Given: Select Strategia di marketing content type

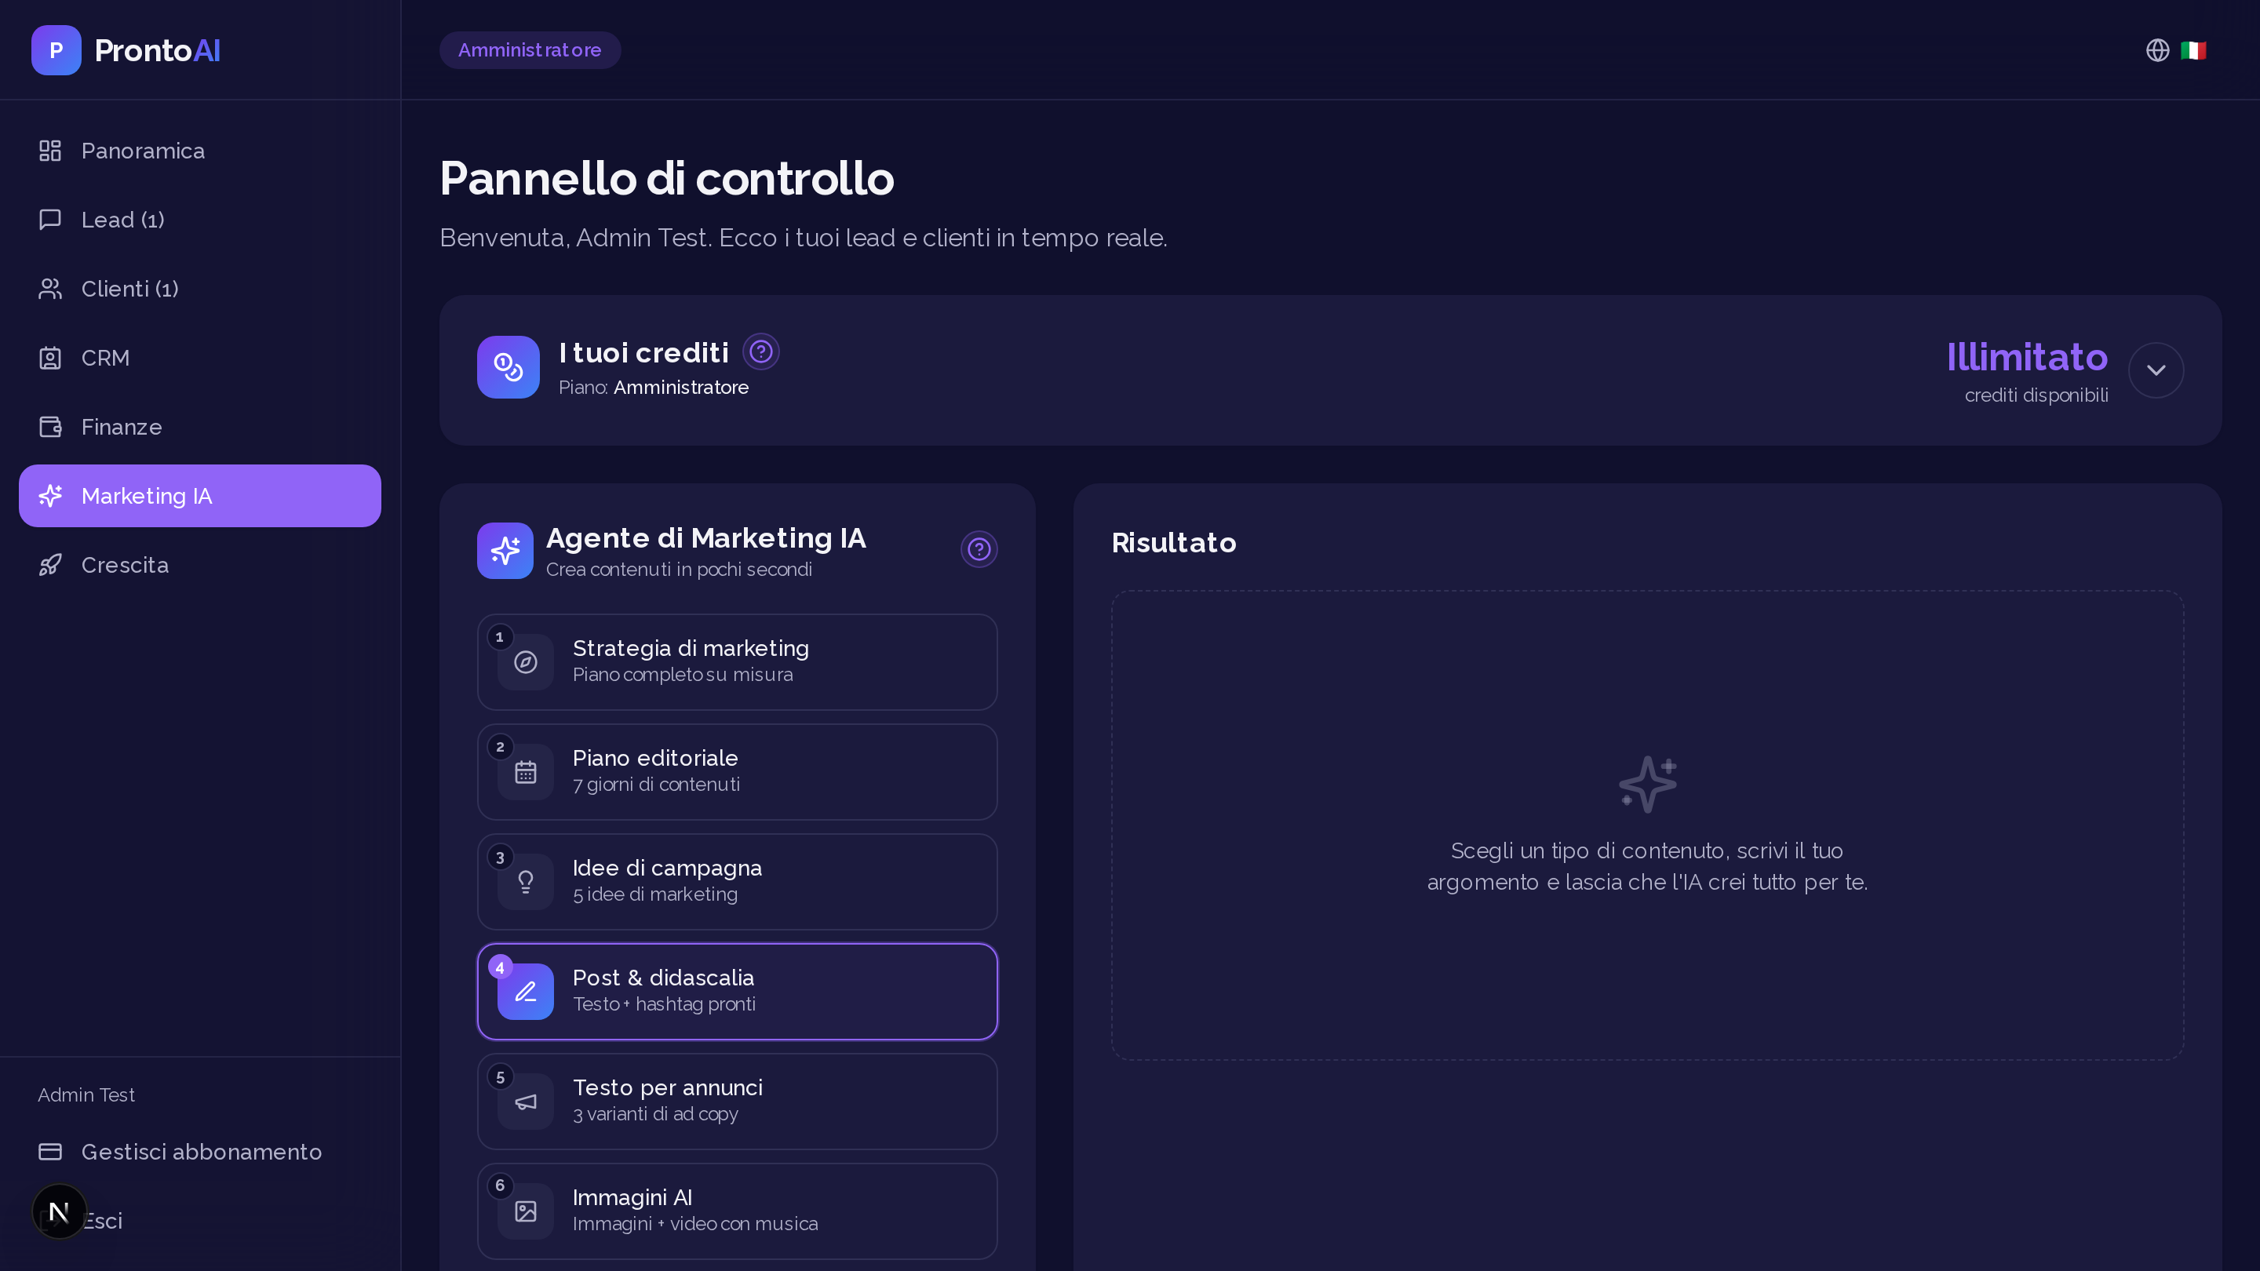Looking at the screenshot, I should [737, 662].
